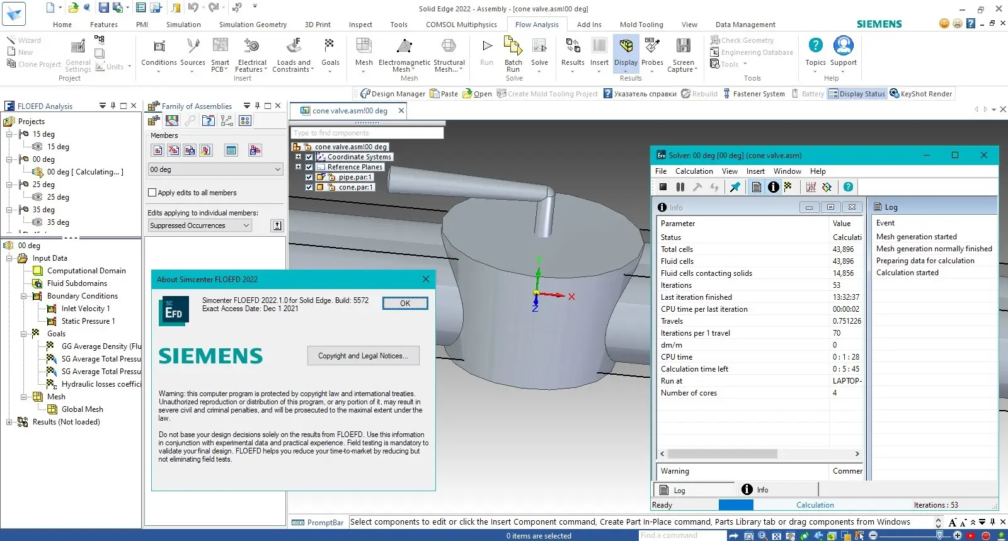
Task: Select Inlet Velocity 1 condition
Action: (86, 309)
